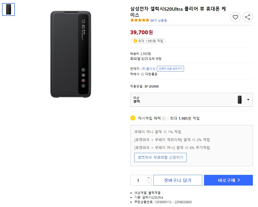Click the product case thumbnail icon in the gallery
Viewport: 258px width, 207px height.
[x=8, y=9]
